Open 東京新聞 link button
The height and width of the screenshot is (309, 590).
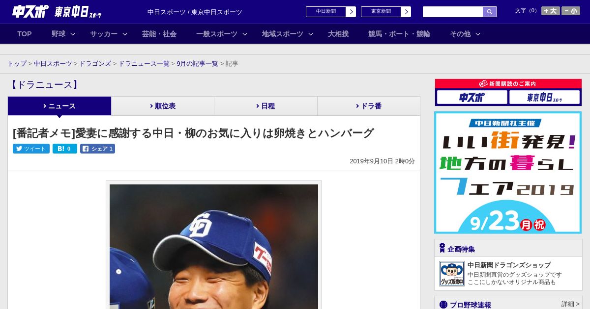pos(381,12)
